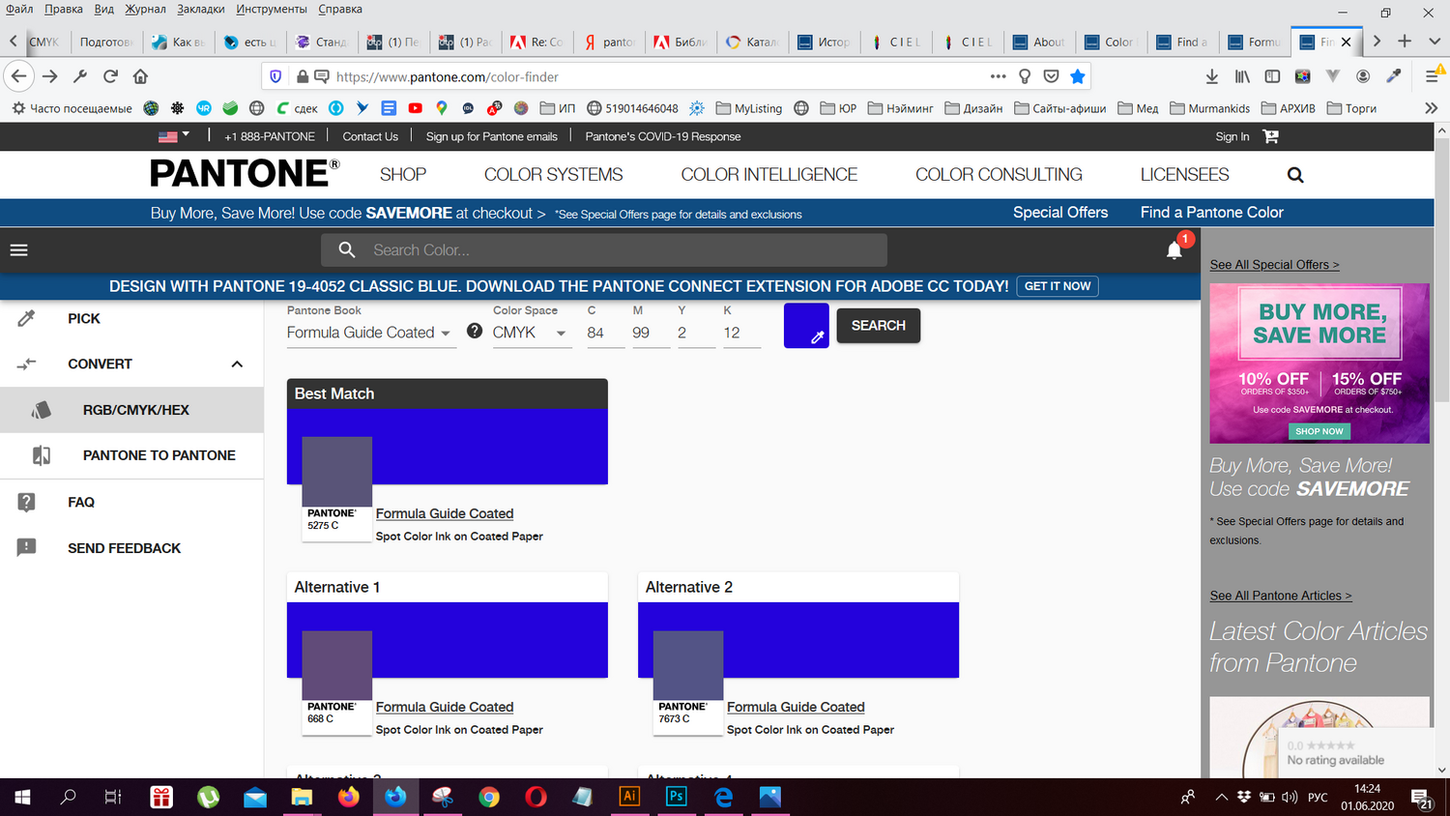The width and height of the screenshot is (1450, 816).
Task: Open Google Chrome from the taskbar
Action: (489, 797)
